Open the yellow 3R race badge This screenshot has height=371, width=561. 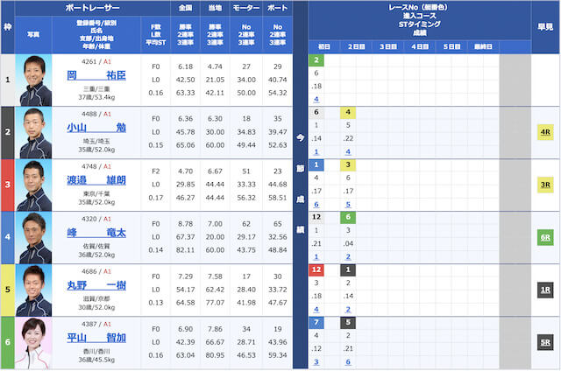544,185
